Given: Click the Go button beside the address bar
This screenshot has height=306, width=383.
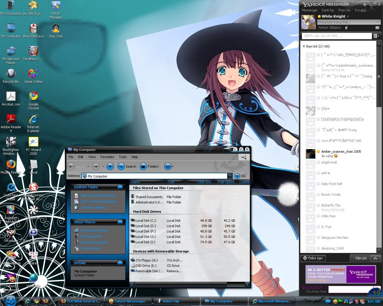Looking at the screenshot, I should coord(241,176).
